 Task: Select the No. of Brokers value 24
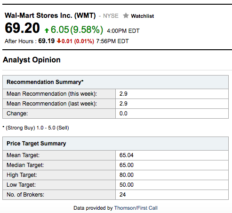coord(122,195)
